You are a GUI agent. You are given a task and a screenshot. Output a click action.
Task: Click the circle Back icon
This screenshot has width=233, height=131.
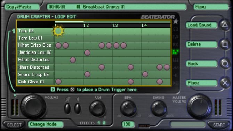225,64
